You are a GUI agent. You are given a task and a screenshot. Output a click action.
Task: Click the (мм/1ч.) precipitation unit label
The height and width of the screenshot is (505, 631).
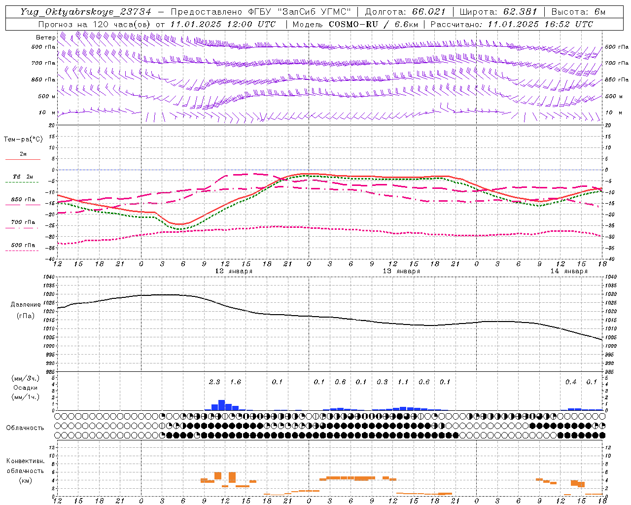26,397
